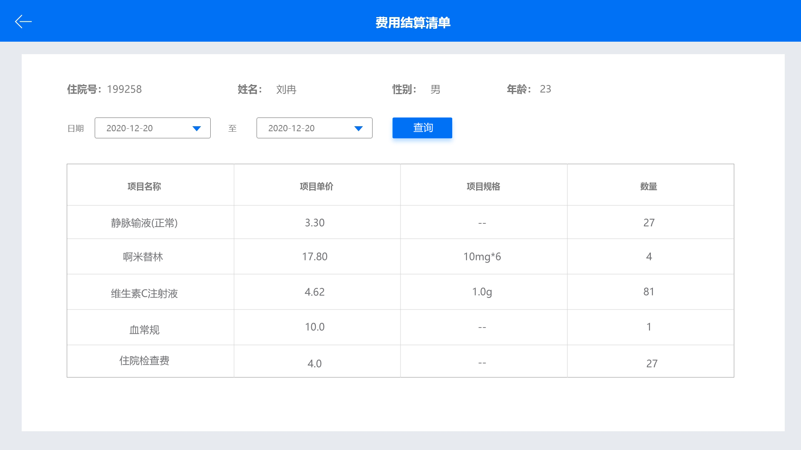Select the 项目名称 column header

point(144,186)
